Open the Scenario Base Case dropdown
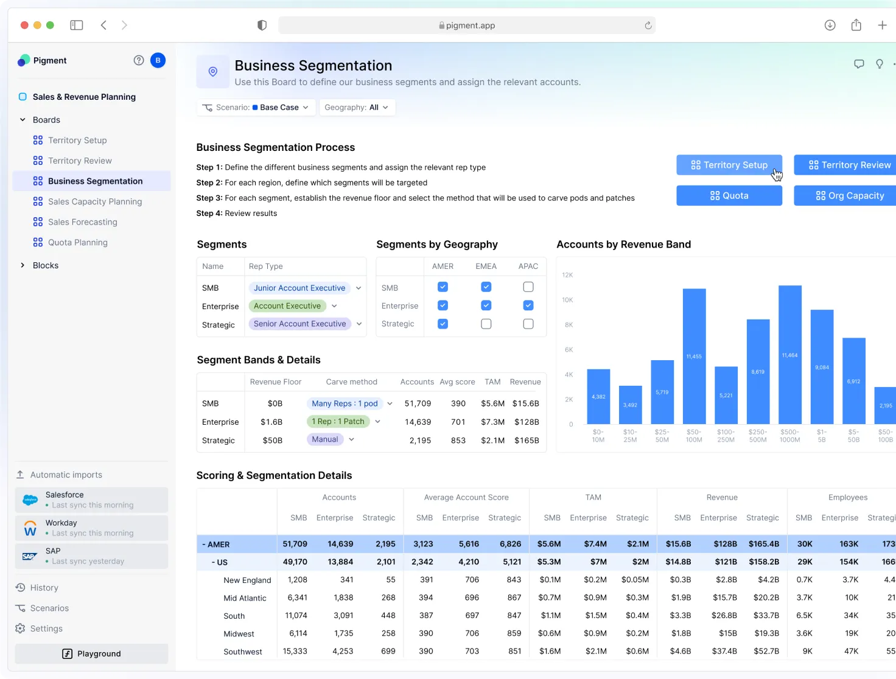 (256, 107)
